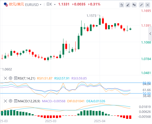Open MACD indicator settings hexagon icon
152x124 pixels.
pyautogui.click(x=10, y=101)
